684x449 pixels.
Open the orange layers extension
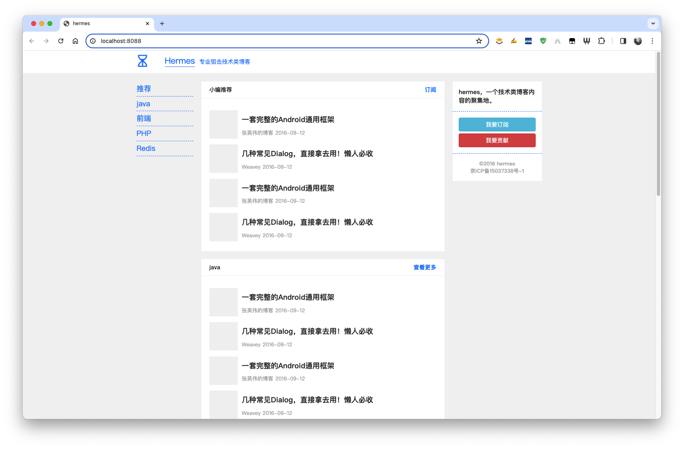click(x=499, y=41)
